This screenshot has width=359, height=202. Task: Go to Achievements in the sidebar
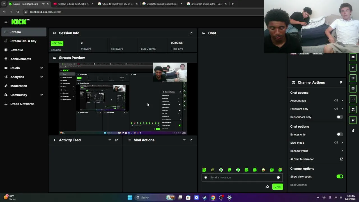coord(24,59)
